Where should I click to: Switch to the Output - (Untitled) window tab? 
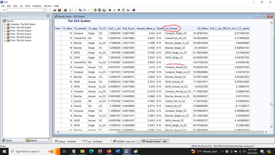[x=66, y=141]
